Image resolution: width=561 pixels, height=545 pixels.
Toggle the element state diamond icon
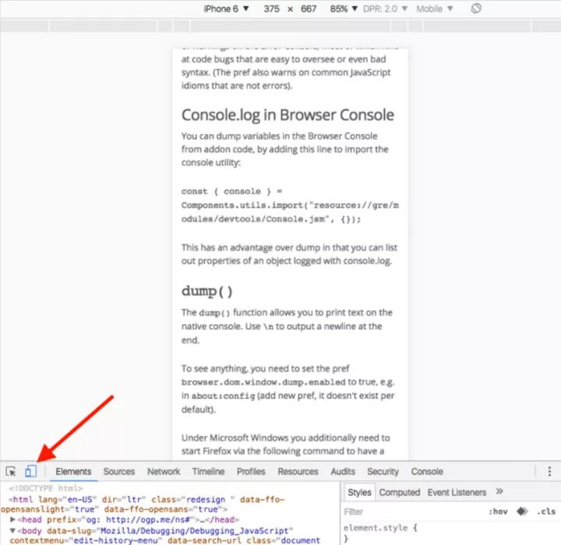point(522,512)
